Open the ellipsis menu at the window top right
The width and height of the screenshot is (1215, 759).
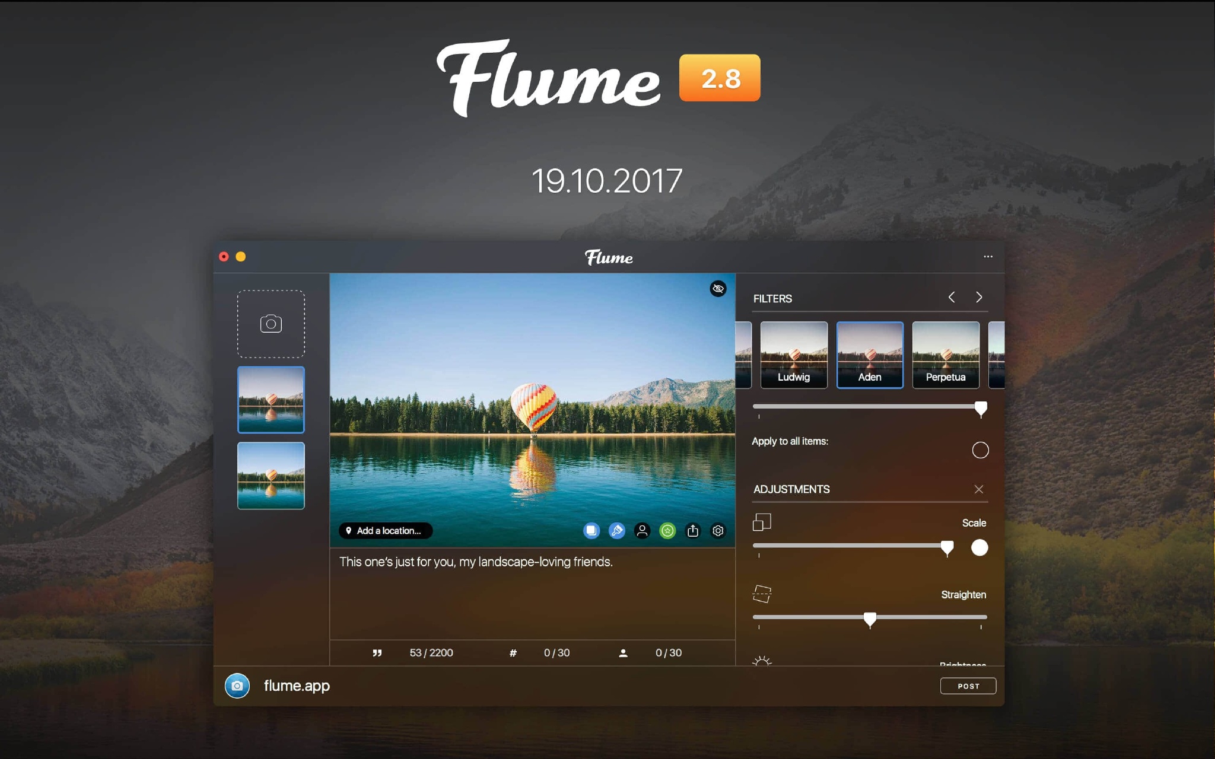click(988, 256)
